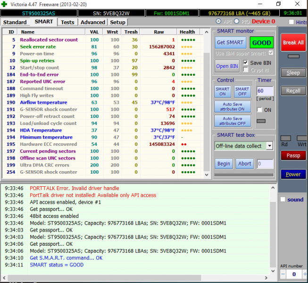Click the Passp passport button
Screen dimensions: 308x283
[293, 155]
